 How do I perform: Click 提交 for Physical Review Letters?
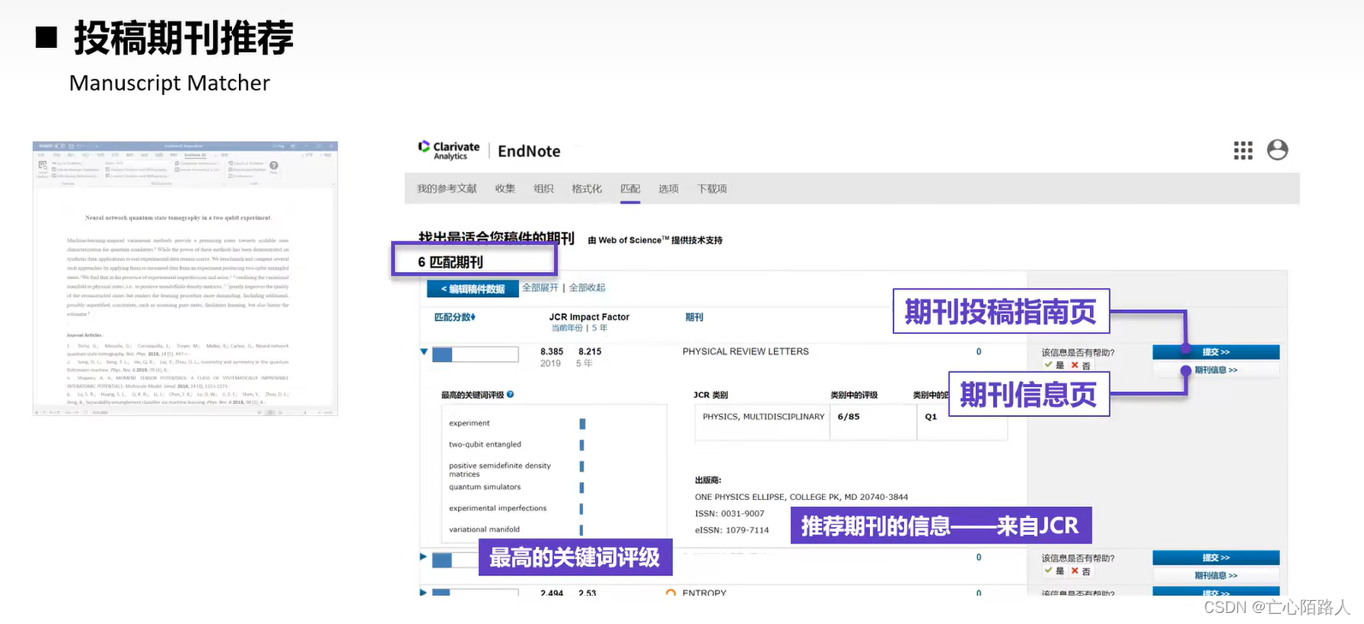[x=1216, y=352]
